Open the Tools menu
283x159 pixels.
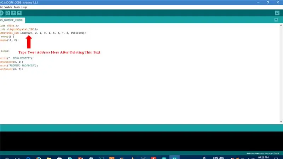(17, 7)
